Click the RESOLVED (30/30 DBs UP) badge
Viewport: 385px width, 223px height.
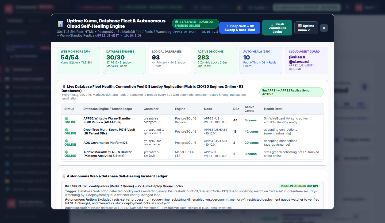click(299, 186)
